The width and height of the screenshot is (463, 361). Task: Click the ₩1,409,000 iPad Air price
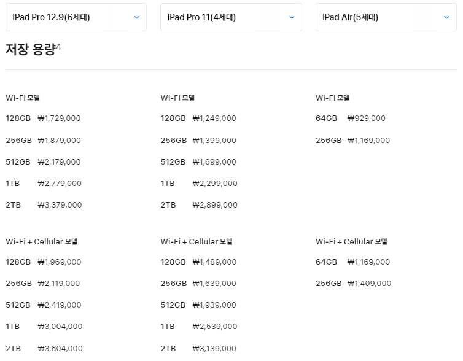point(370,284)
